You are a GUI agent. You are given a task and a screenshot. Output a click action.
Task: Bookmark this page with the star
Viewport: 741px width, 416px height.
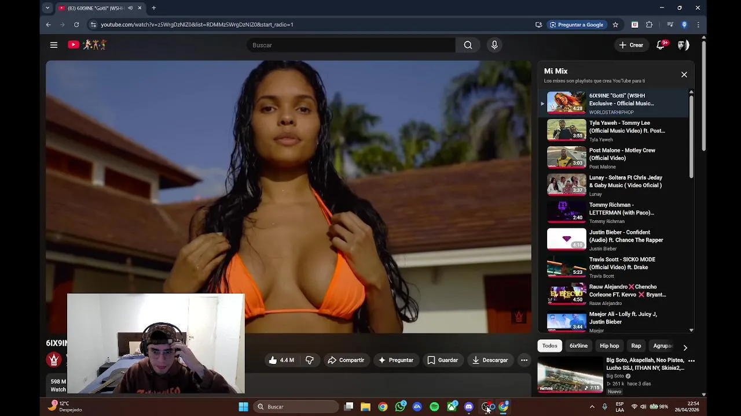[x=615, y=25]
